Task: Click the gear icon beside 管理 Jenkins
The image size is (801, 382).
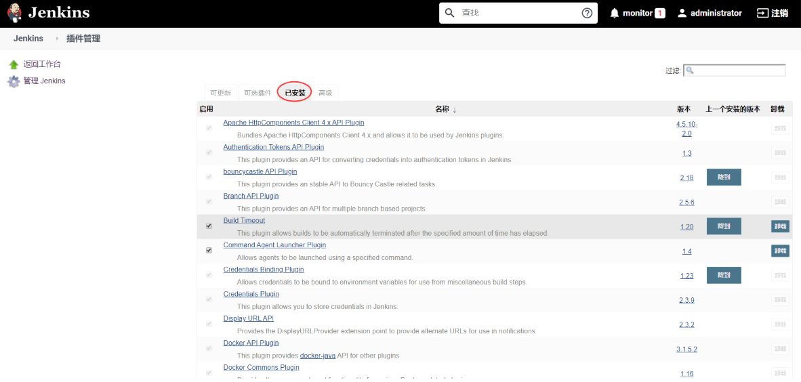Action: tap(14, 81)
